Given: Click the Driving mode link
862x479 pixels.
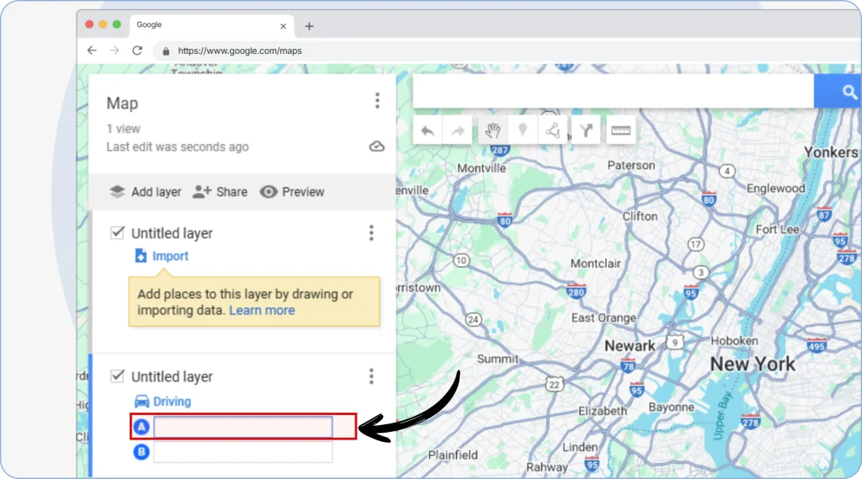Looking at the screenshot, I should click(x=172, y=402).
